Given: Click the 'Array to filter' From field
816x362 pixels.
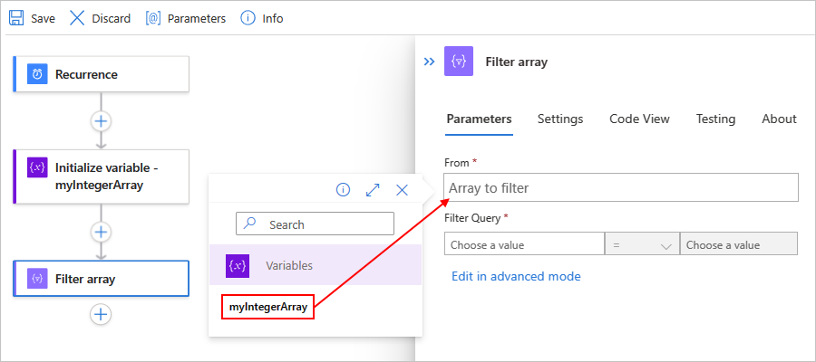Looking at the screenshot, I should 621,188.
